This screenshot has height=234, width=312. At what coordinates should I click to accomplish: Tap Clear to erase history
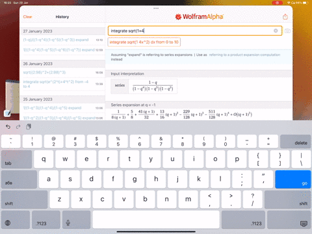click(27, 17)
